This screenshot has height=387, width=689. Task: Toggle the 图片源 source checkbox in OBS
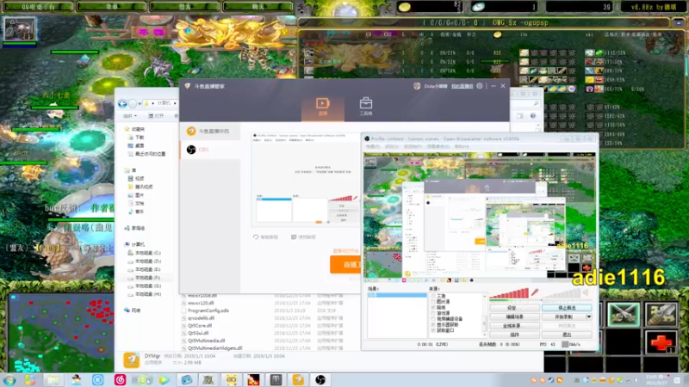[x=433, y=302]
